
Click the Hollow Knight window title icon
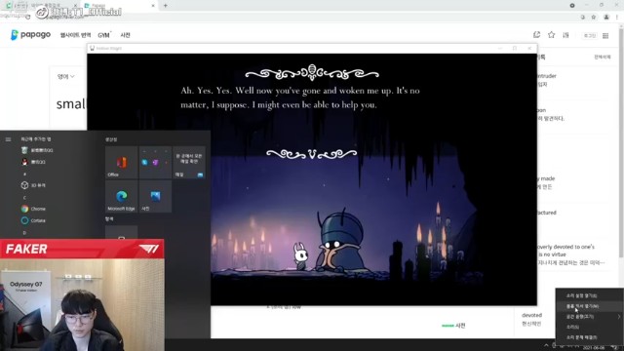(92, 48)
